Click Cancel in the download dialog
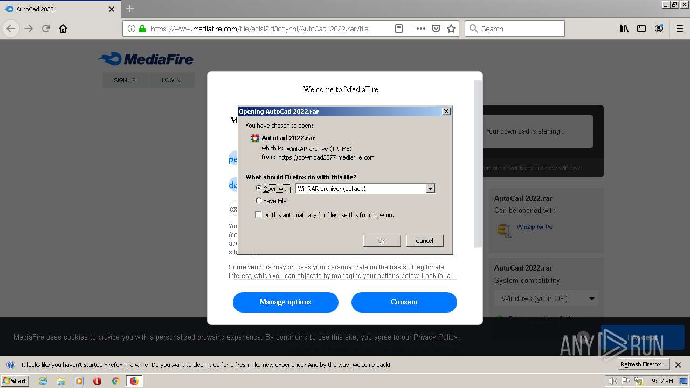 click(424, 241)
